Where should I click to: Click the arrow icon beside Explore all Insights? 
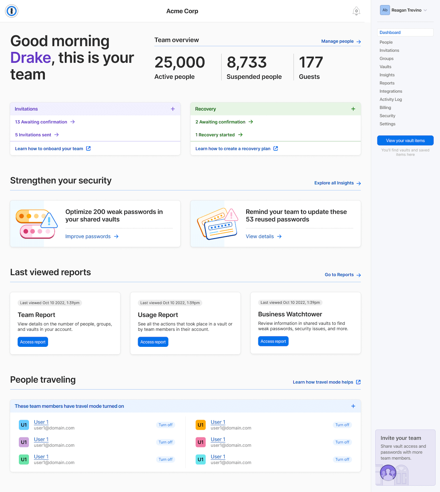click(x=359, y=183)
